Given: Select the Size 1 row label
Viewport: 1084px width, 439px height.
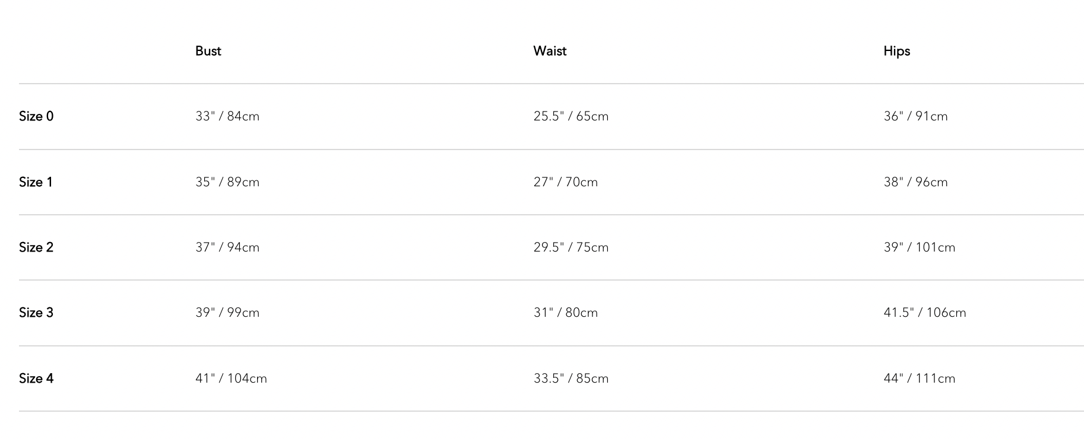Looking at the screenshot, I should pos(36,182).
